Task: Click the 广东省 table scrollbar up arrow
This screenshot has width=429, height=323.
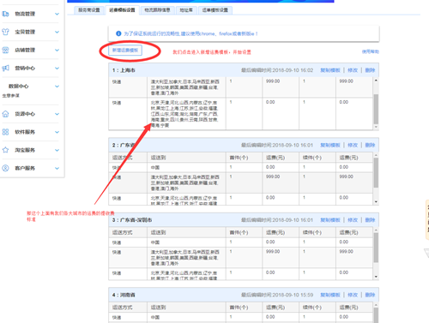Action: (376, 155)
